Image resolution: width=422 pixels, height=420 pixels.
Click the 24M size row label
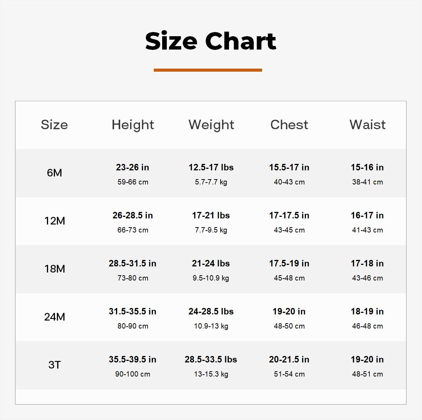pyautogui.click(x=55, y=317)
